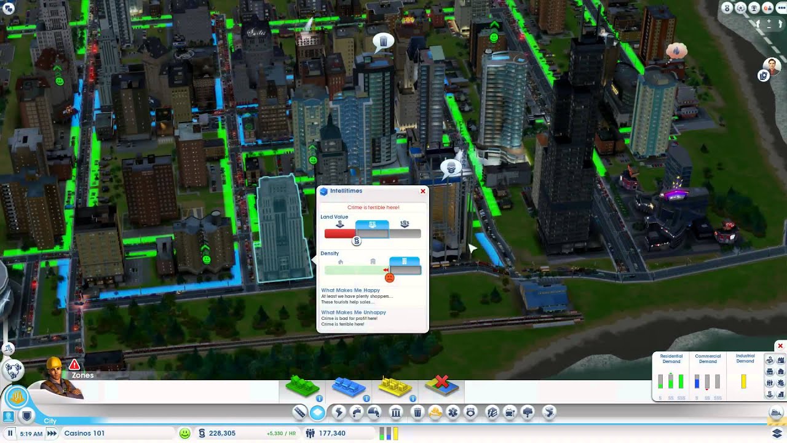This screenshot has height=443, width=787.
Task: Close the demand panel
Action: (x=780, y=346)
